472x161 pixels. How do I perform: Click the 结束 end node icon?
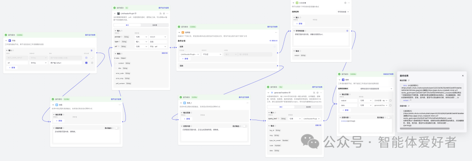tap(343, 80)
